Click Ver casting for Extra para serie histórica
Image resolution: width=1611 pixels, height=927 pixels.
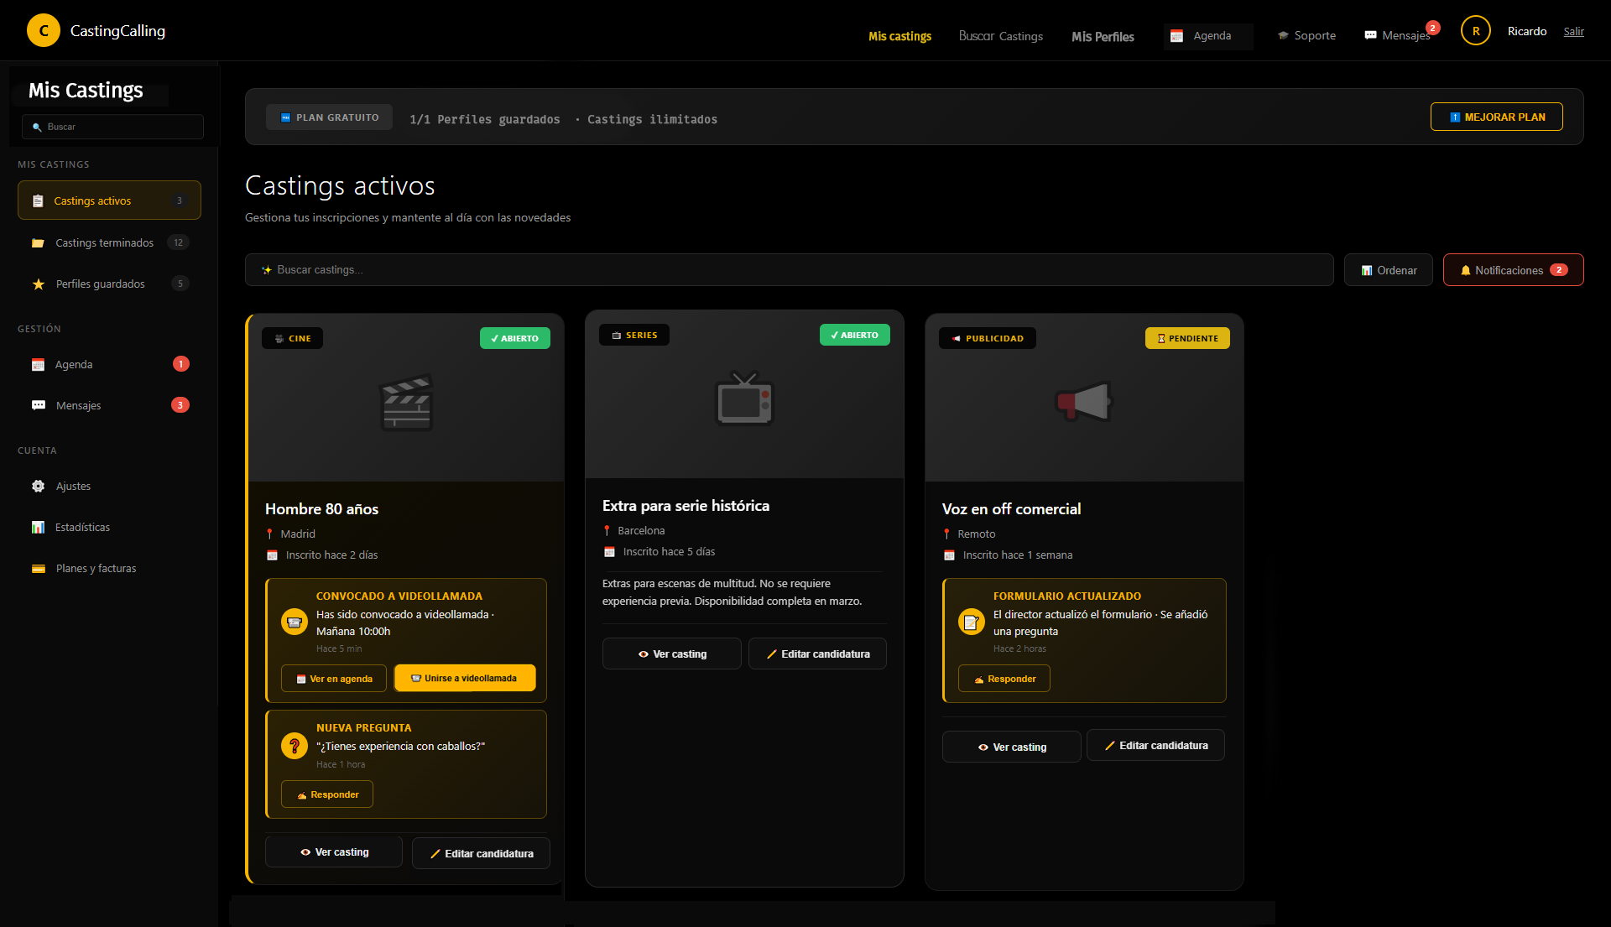click(x=671, y=654)
